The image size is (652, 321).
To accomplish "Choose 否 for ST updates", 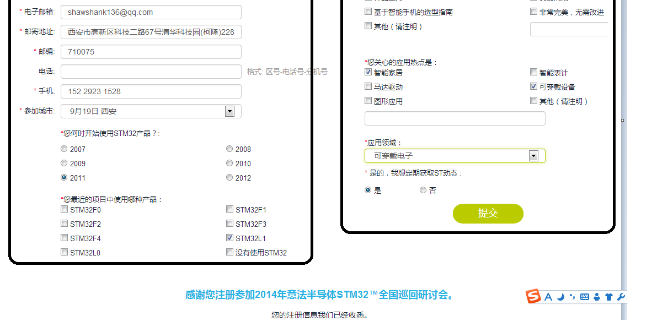I will point(423,190).
